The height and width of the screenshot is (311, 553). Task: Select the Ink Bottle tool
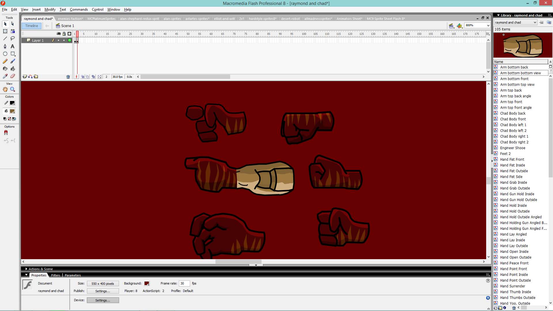(5, 69)
